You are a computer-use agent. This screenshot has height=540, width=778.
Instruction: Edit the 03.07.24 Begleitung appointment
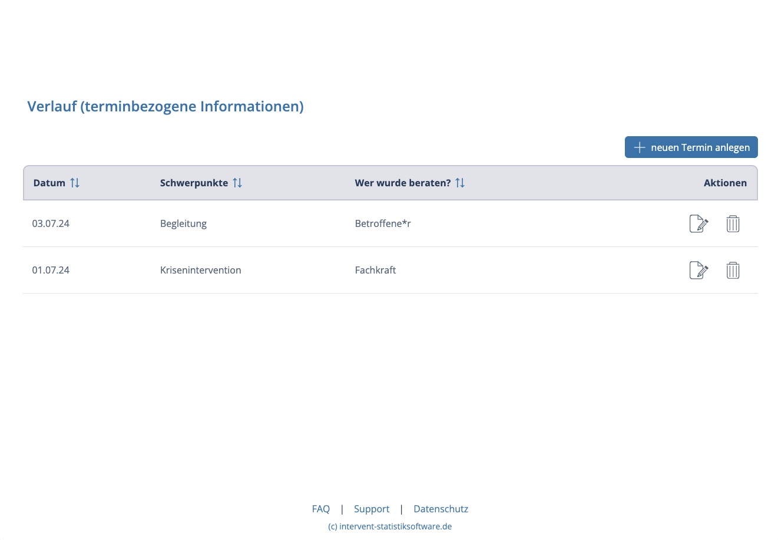(698, 223)
